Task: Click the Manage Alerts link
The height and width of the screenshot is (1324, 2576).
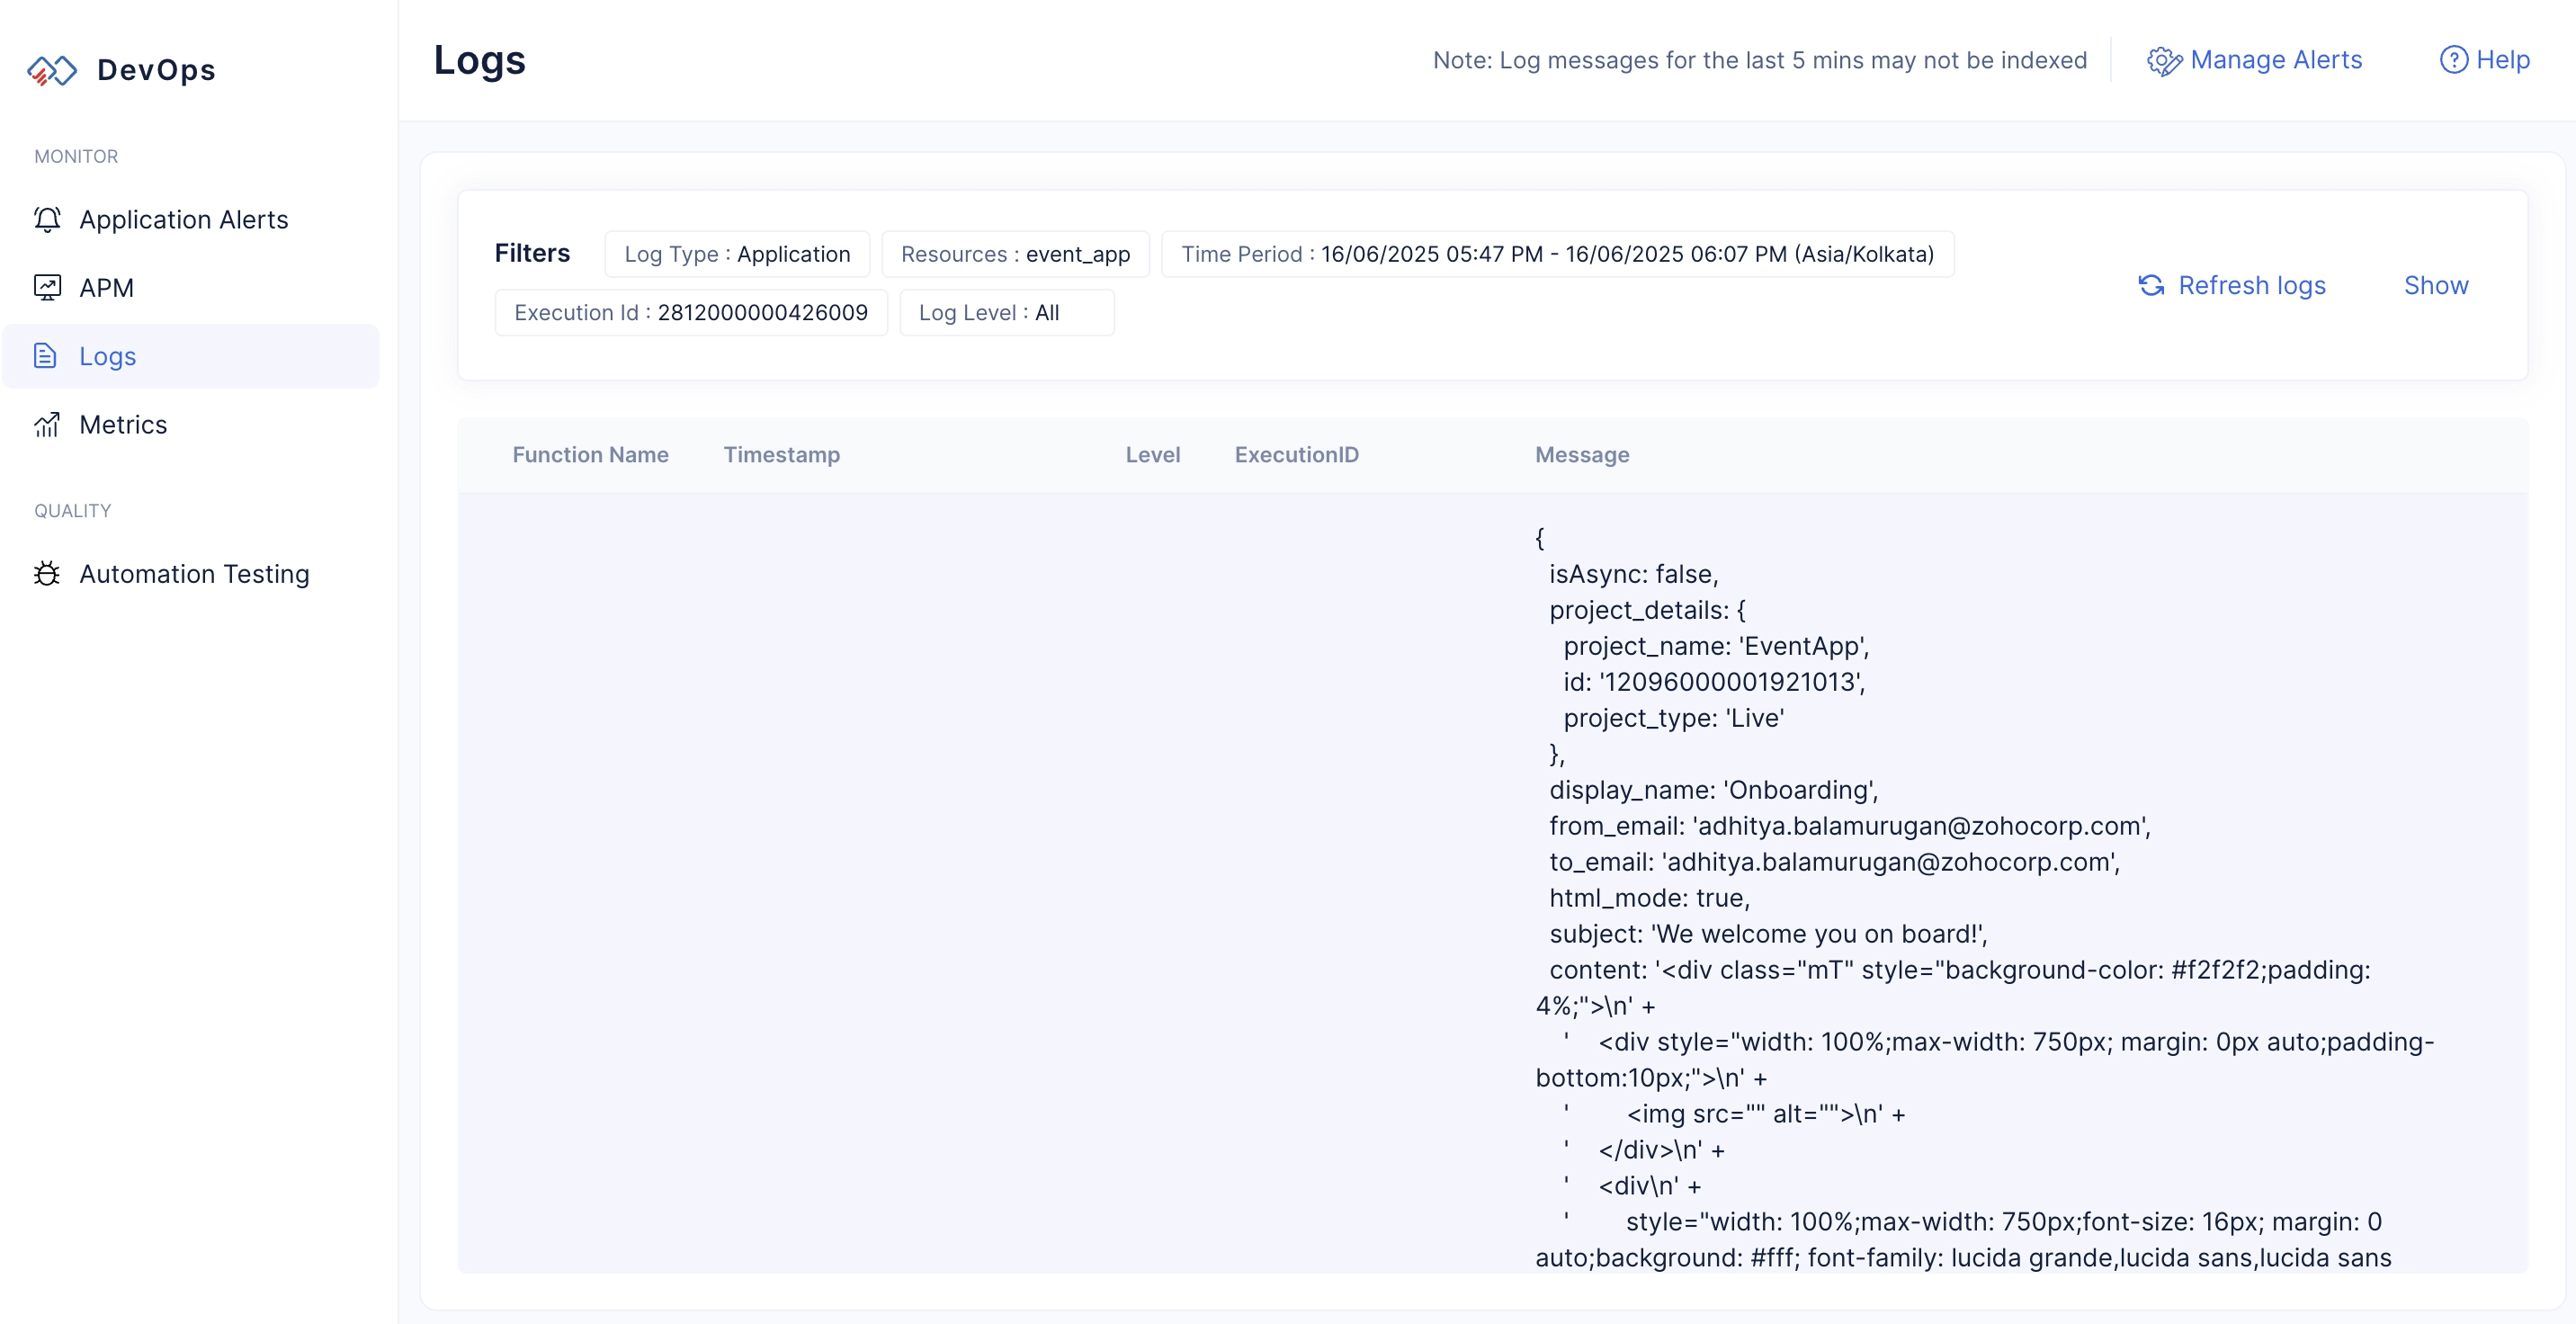Action: [2255, 60]
